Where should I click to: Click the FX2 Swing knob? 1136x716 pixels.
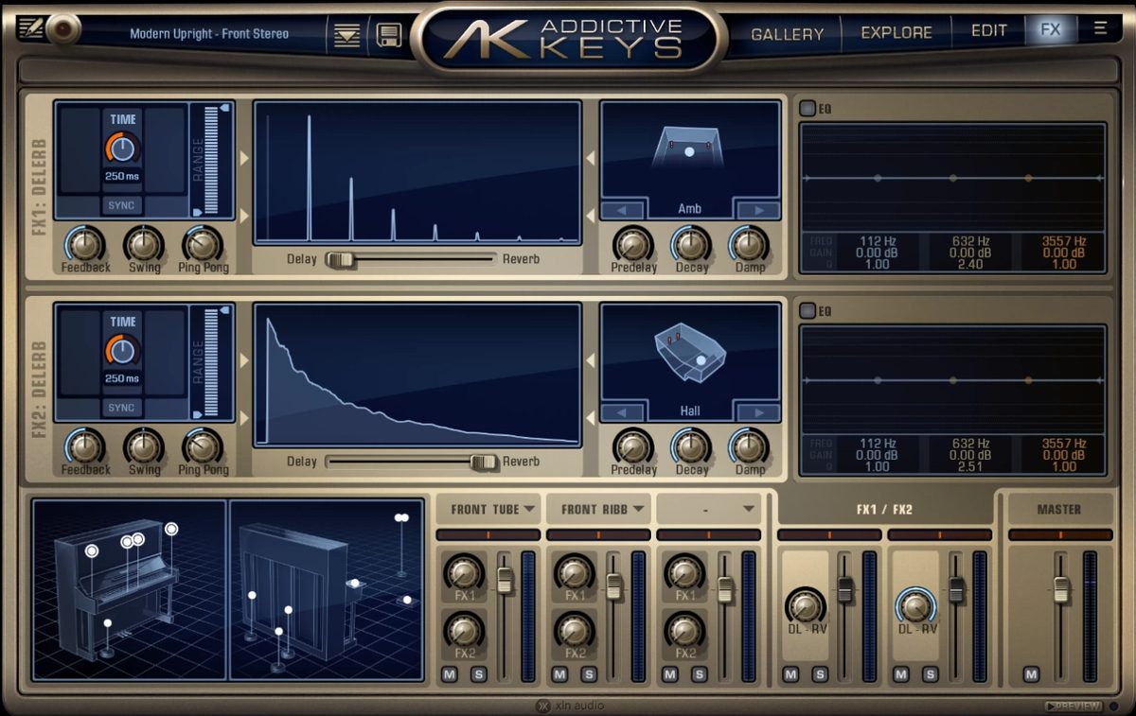(144, 446)
